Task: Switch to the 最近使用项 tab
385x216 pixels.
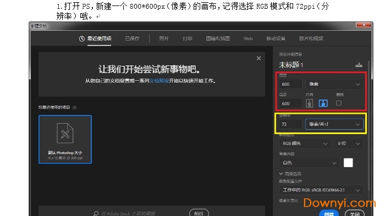Action: tap(99, 38)
